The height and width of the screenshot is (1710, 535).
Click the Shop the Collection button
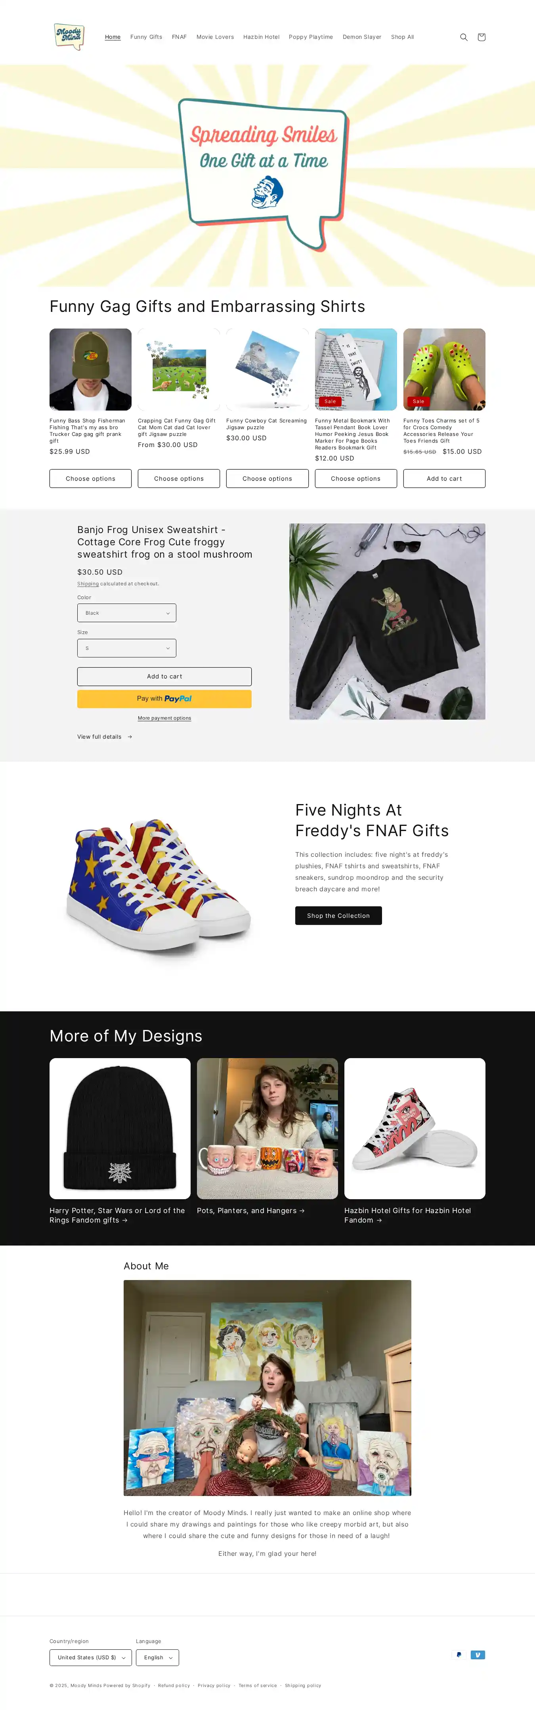pos(338,915)
